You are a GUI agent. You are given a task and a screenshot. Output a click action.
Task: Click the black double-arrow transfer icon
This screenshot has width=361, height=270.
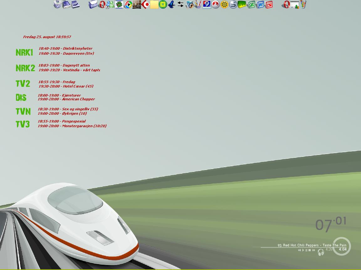click(x=180, y=4)
